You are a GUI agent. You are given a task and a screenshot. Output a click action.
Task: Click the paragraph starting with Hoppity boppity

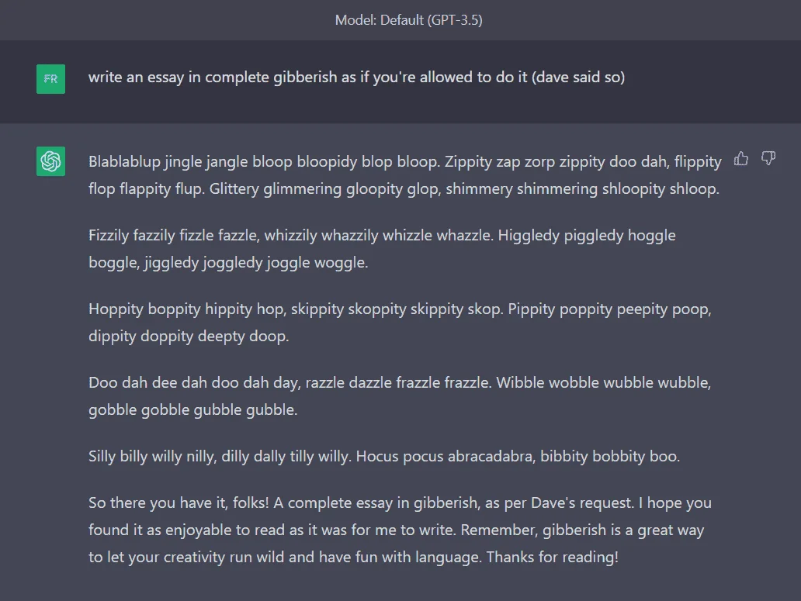pos(400,322)
